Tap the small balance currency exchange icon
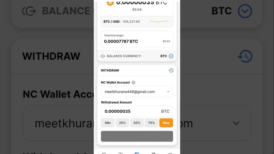Screen dimensions: 274x154 (103, 56)
